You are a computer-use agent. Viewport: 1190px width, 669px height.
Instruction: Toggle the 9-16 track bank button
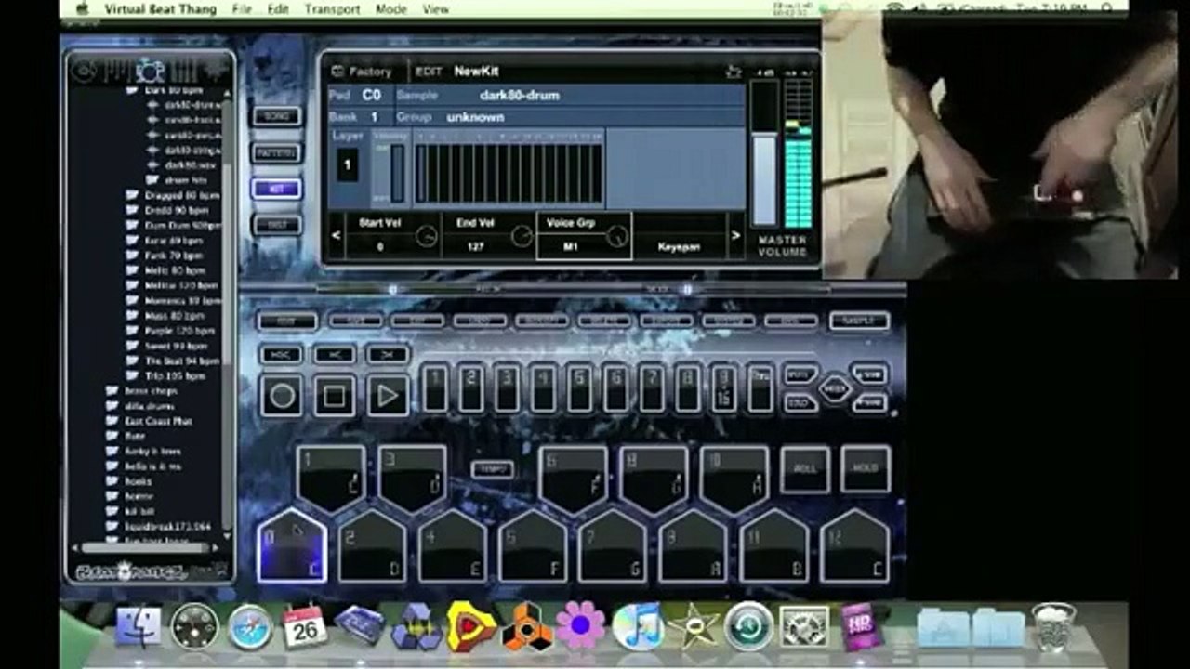pyautogui.click(x=724, y=387)
